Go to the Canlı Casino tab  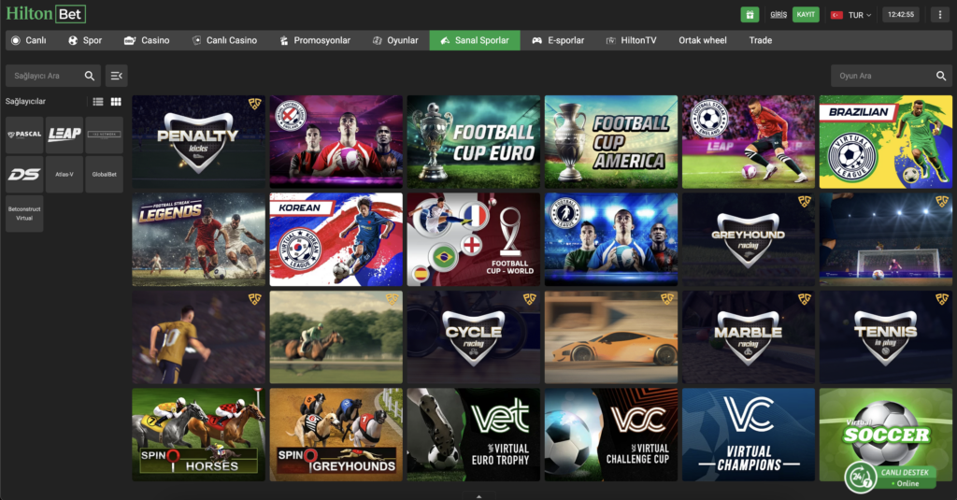tap(224, 40)
